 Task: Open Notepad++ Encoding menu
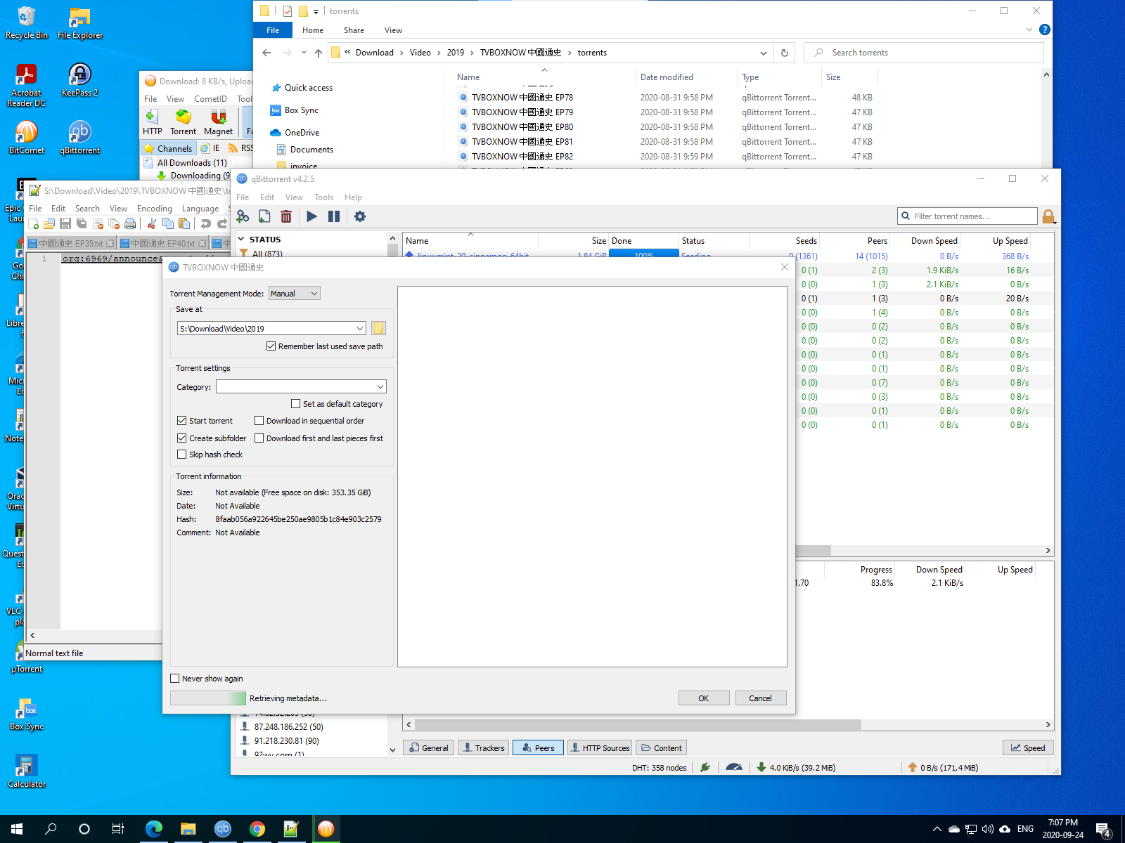point(155,209)
